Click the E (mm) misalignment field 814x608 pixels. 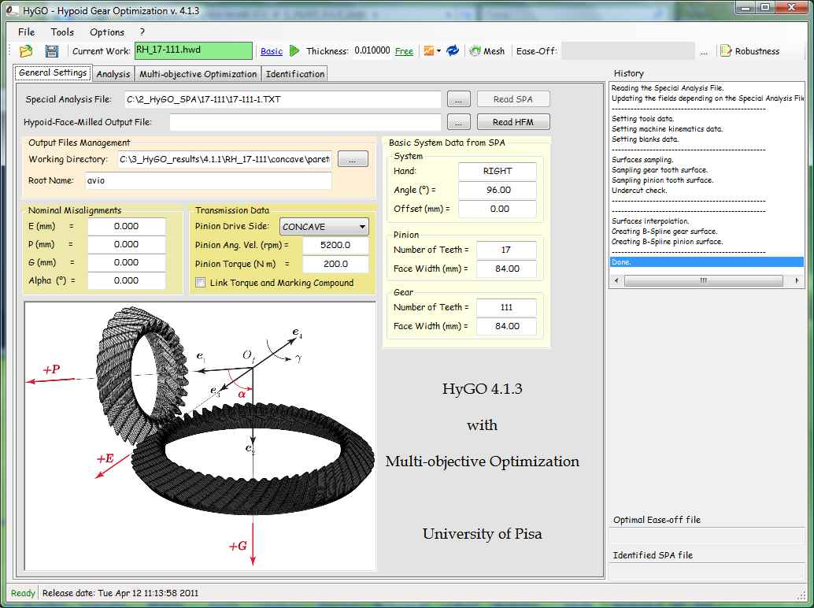126,226
